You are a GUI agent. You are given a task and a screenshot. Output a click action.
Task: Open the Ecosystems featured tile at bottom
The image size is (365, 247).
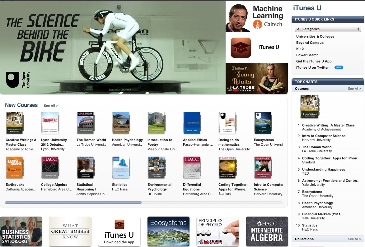coord(168,231)
